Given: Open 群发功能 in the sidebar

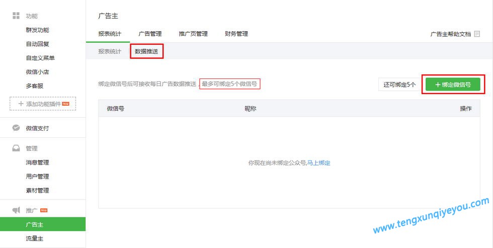Looking at the screenshot, I should (37, 30).
